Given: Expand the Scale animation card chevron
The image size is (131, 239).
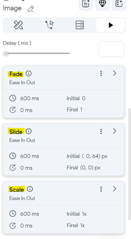Looking at the screenshot, I should pos(115,189).
